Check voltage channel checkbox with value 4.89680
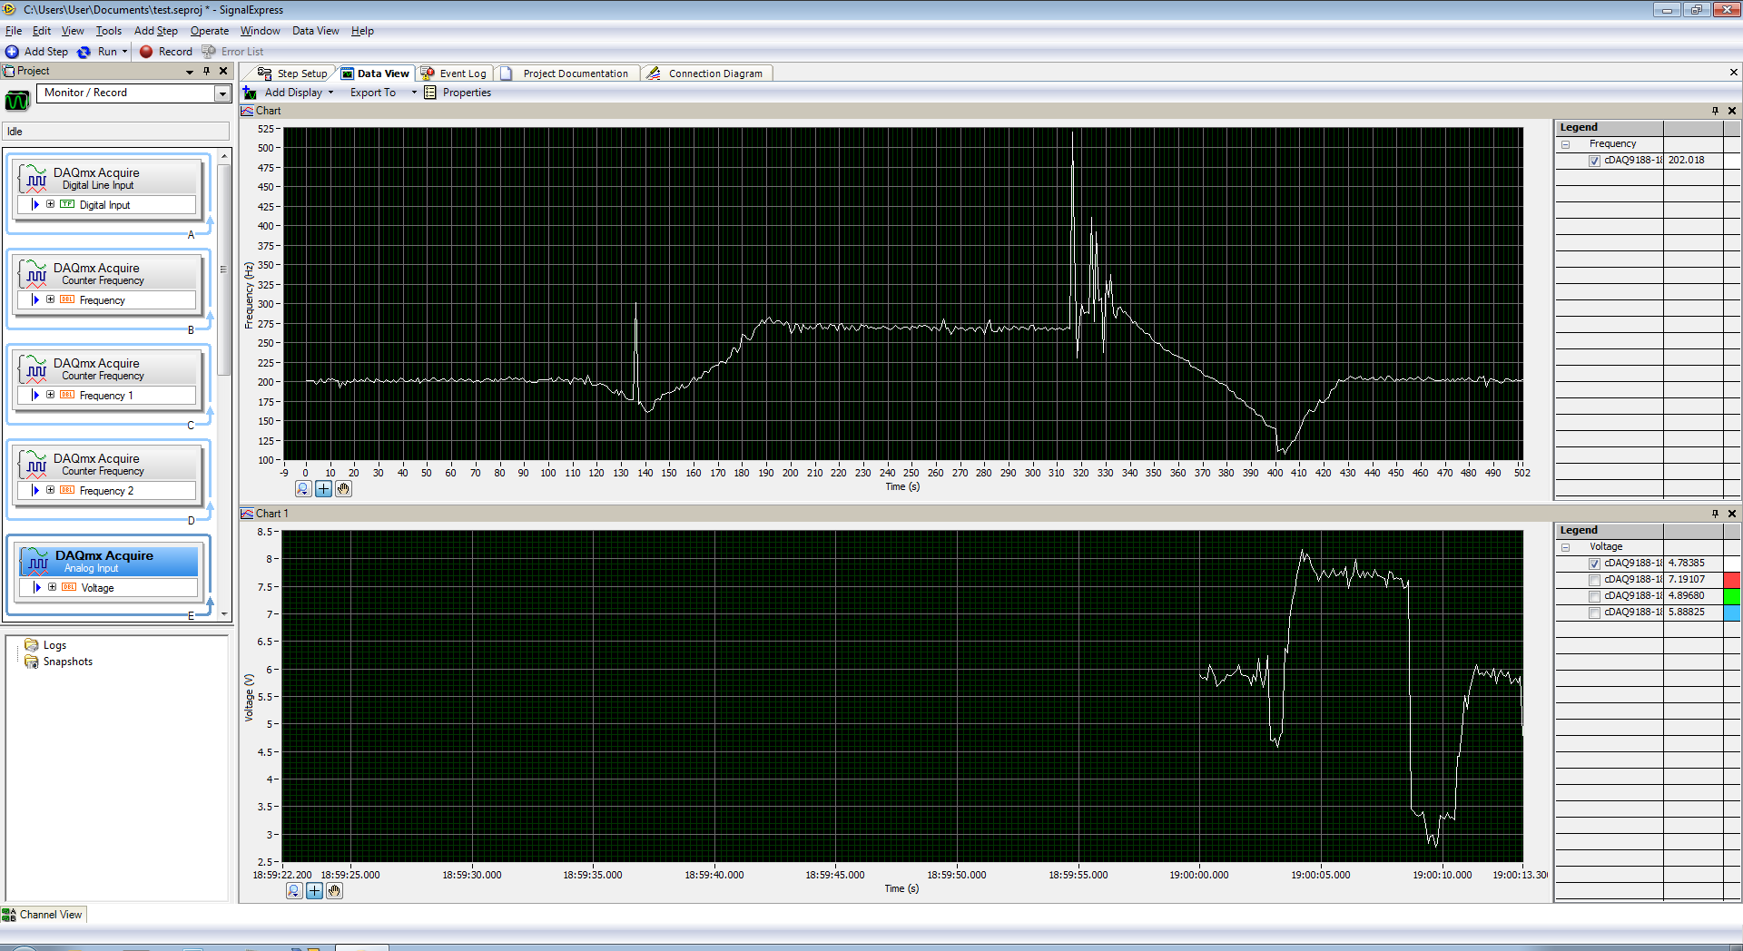 coord(1594,596)
